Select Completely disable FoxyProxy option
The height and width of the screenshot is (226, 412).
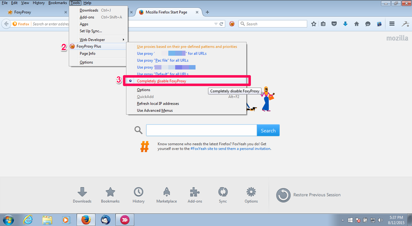pos(186,81)
